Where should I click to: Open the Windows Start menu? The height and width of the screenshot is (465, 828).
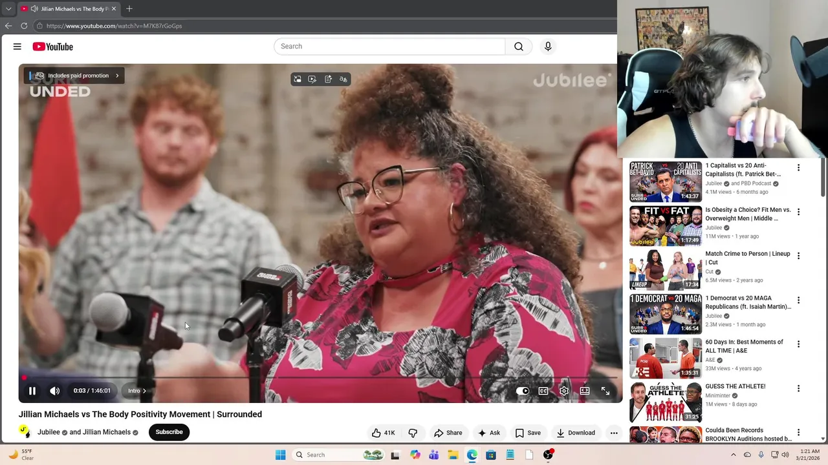coord(280,455)
